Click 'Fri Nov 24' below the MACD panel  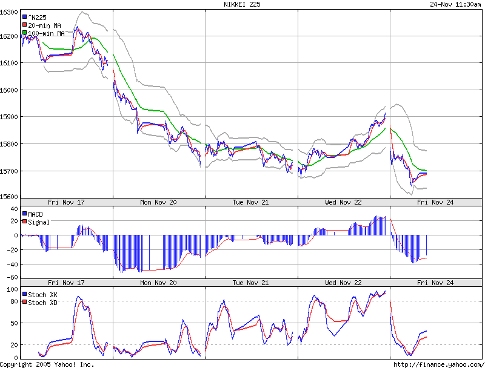click(435, 283)
